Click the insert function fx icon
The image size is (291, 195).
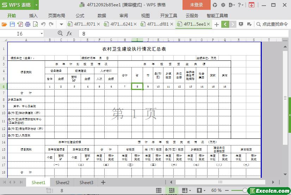69,33
